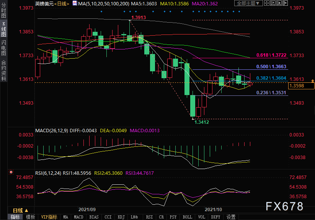
Task: Click the RSI2:45.3060 value
Action: pos(108,173)
